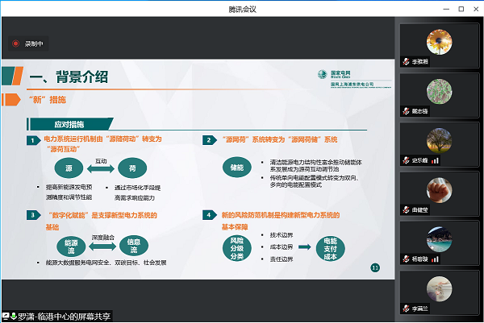Select 史乐峰's tree avatar video tile
The height and width of the screenshot is (323, 484).
[440, 140]
